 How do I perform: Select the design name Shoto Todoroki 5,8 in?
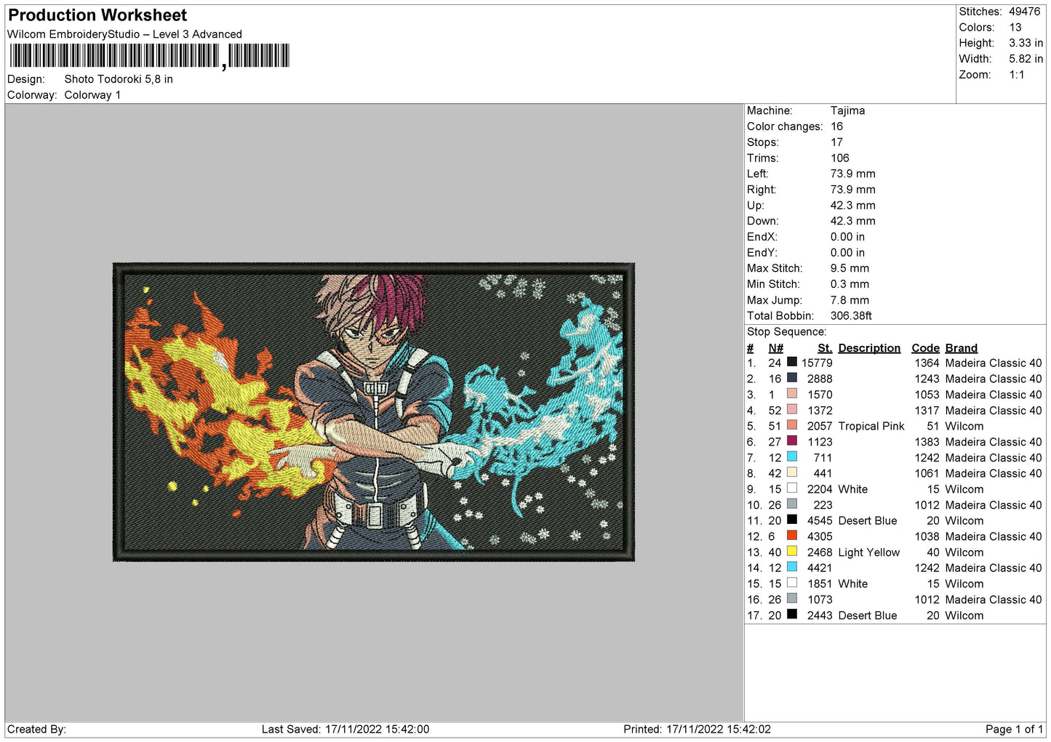(119, 79)
